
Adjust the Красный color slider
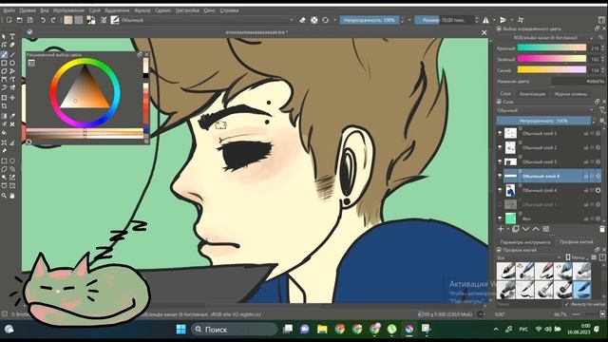pos(551,47)
